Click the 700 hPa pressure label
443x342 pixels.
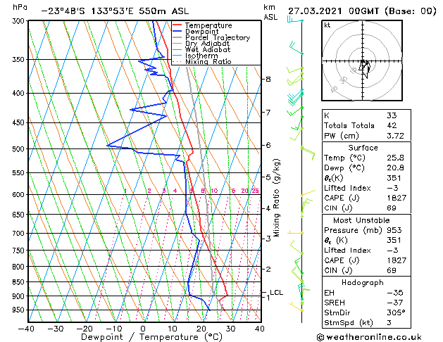(x=20, y=234)
